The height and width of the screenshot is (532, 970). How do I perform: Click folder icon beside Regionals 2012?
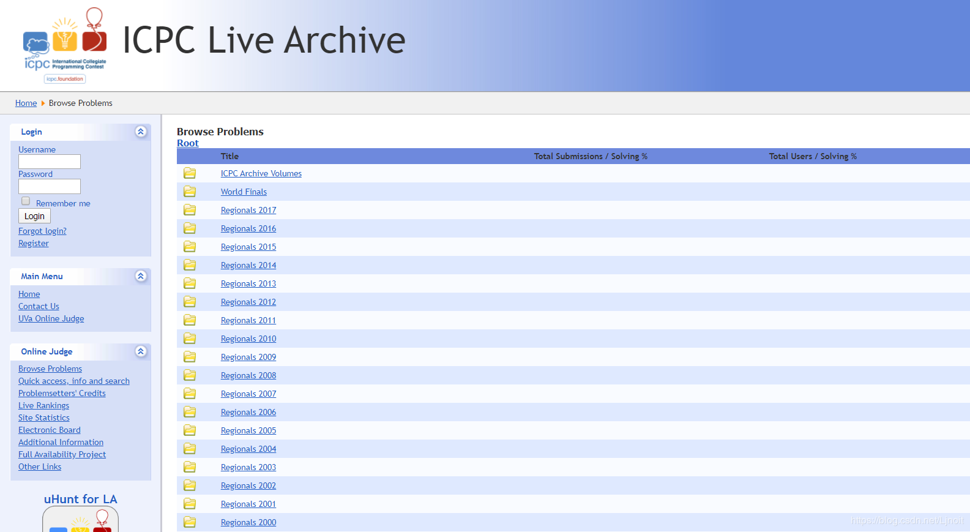tap(190, 302)
